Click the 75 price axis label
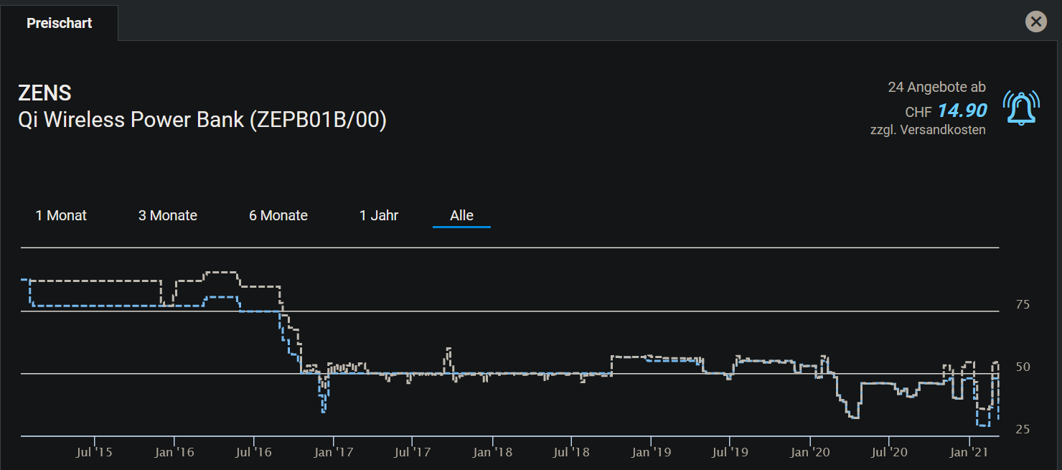This screenshot has height=470, width=1062. pyautogui.click(x=1023, y=304)
